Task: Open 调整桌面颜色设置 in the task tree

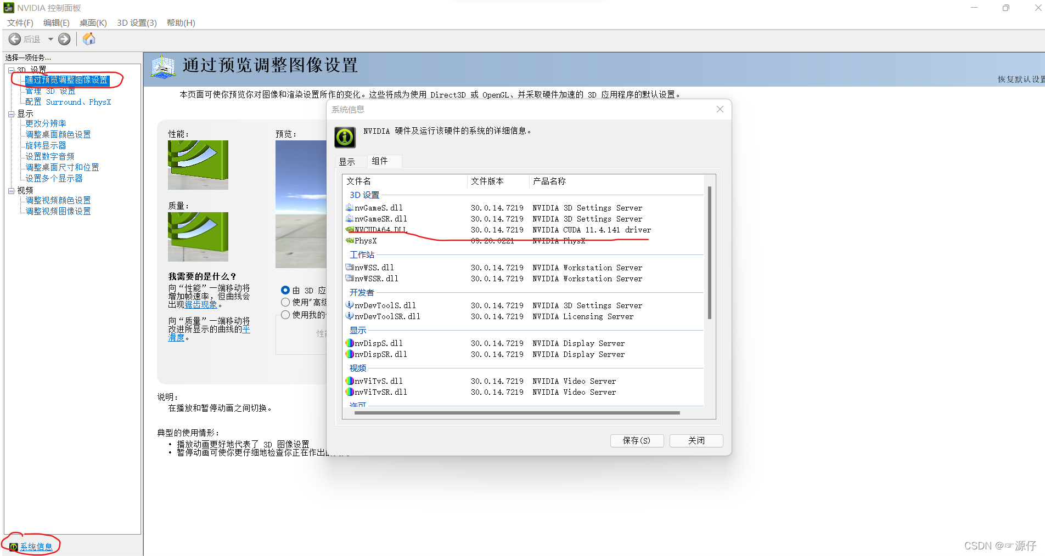Action: pos(58,134)
